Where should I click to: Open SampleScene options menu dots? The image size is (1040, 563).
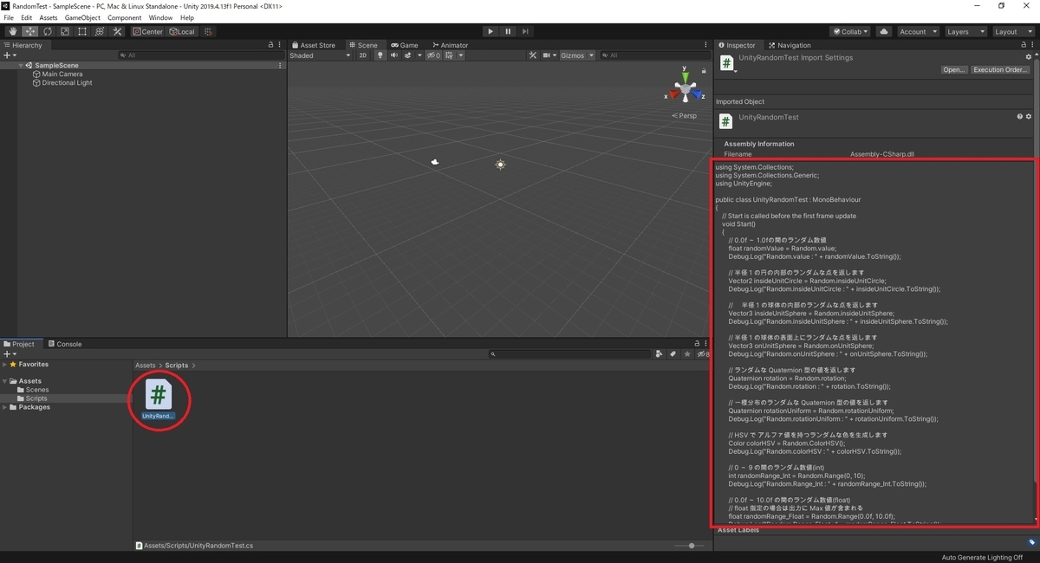tap(280, 65)
